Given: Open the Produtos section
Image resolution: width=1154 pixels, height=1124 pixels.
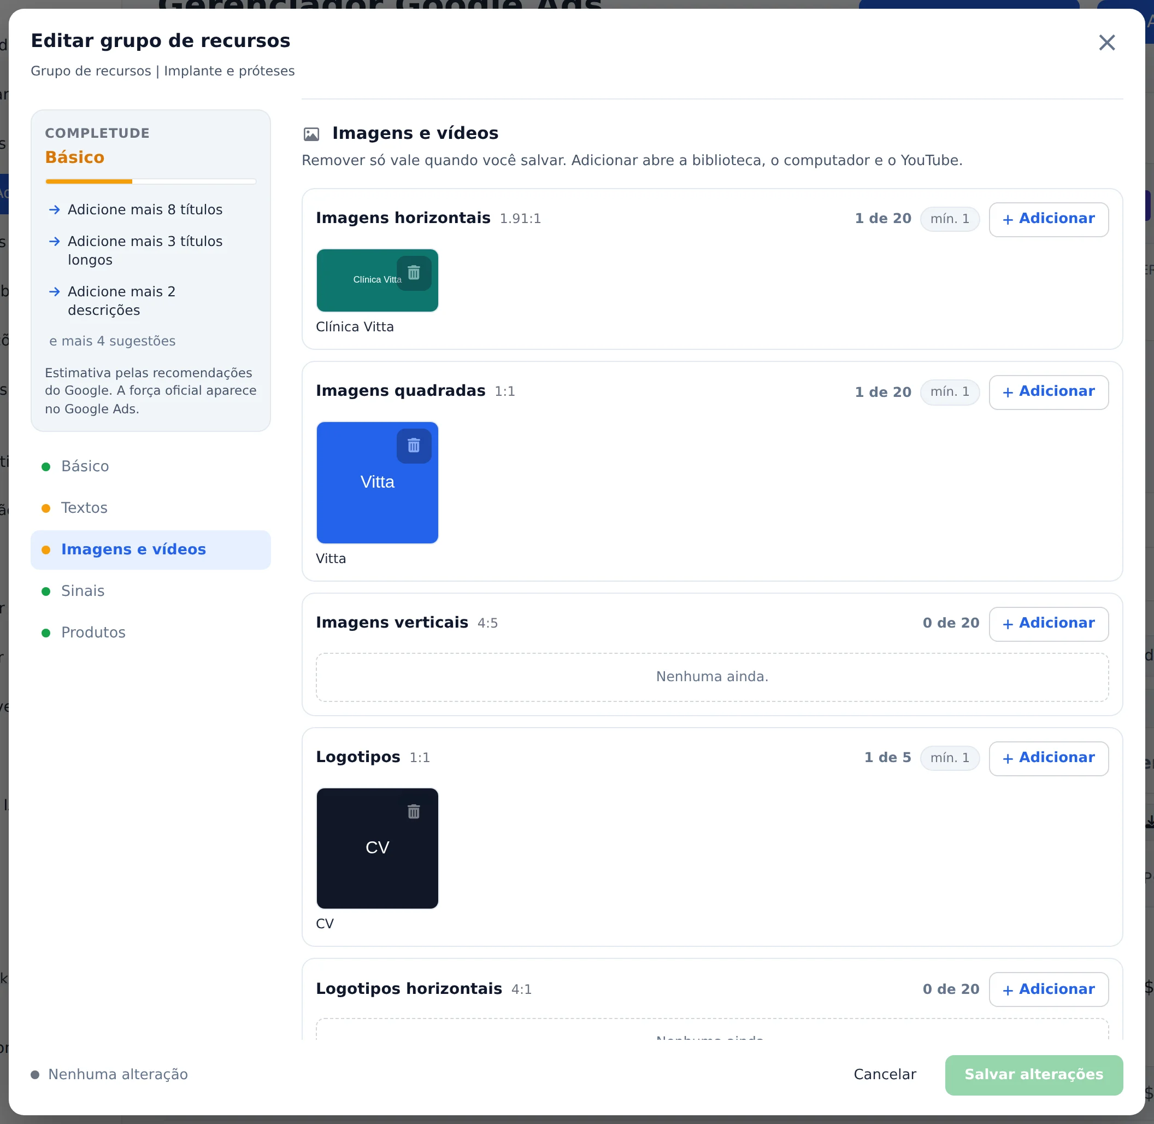Looking at the screenshot, I should (x=150, y=632).
